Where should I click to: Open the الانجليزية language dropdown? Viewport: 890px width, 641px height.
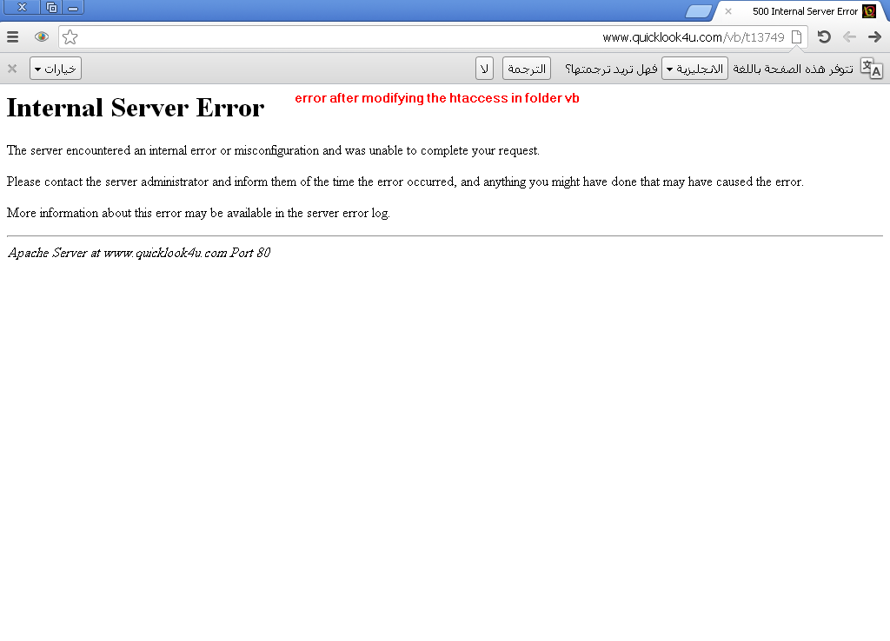pos(694,69)
